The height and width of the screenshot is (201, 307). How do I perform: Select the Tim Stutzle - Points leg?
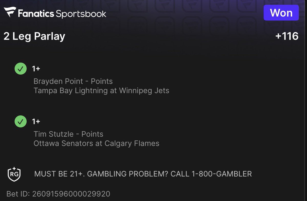point(68,134)
